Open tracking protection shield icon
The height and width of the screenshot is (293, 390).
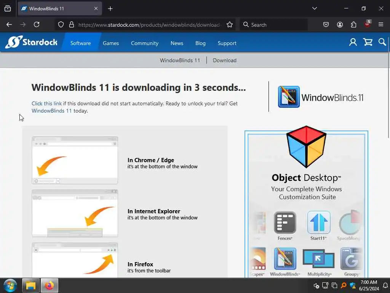[61, 24]
